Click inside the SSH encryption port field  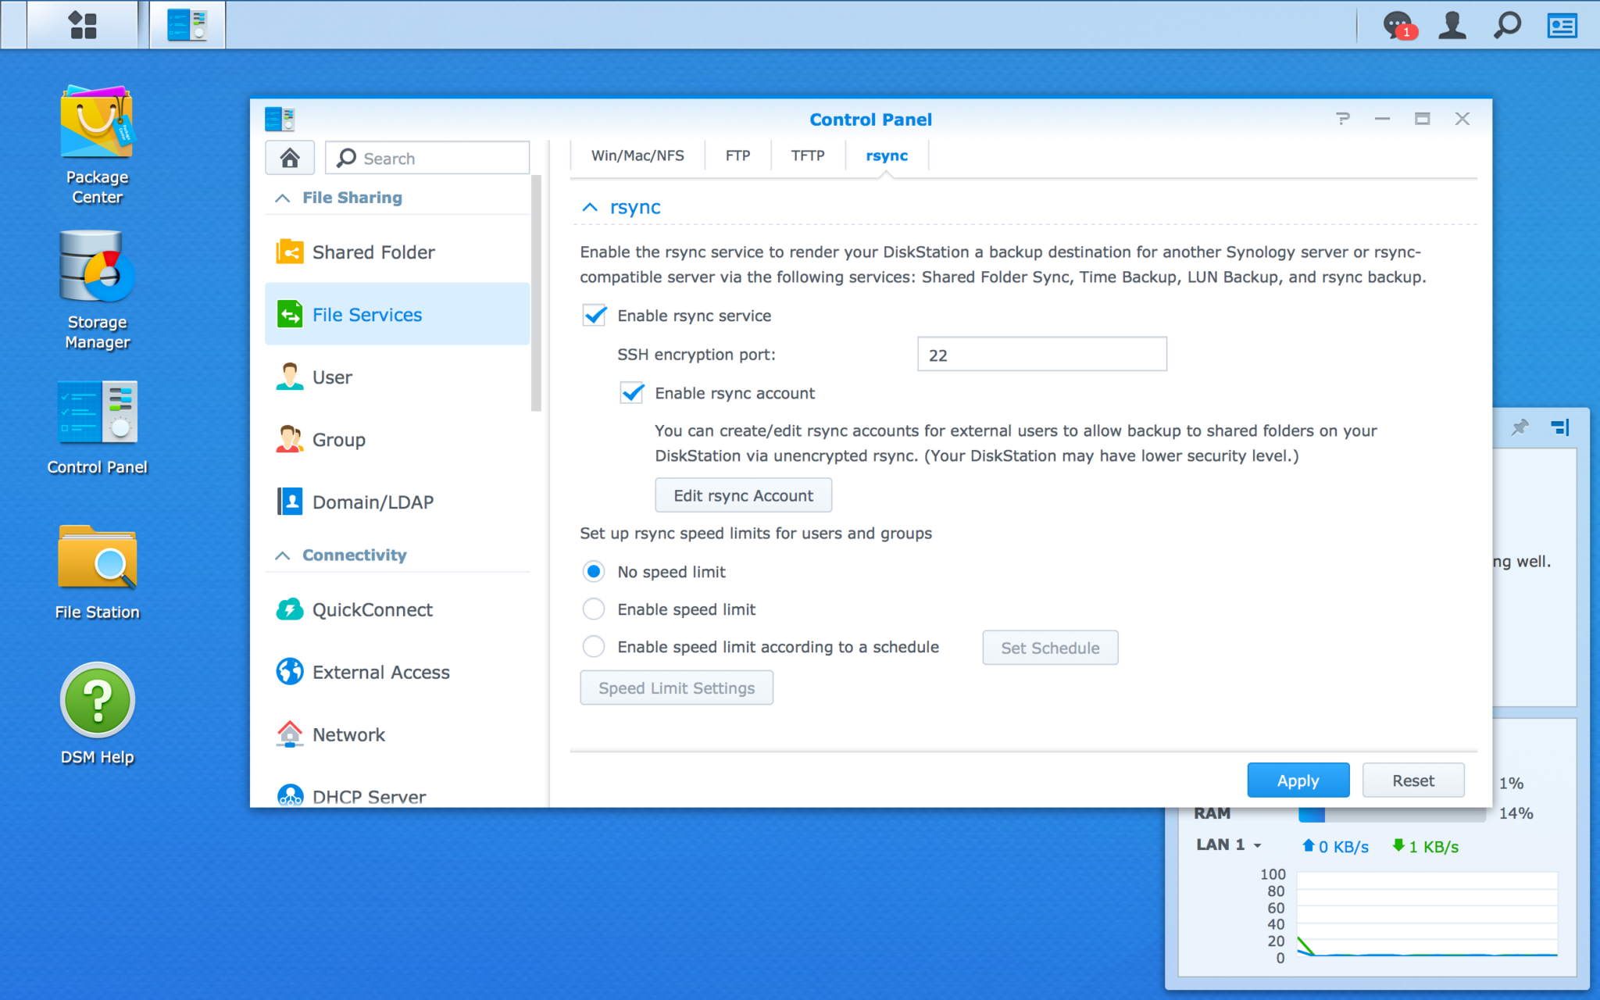pyautogui.click(x=1041, y=354)
